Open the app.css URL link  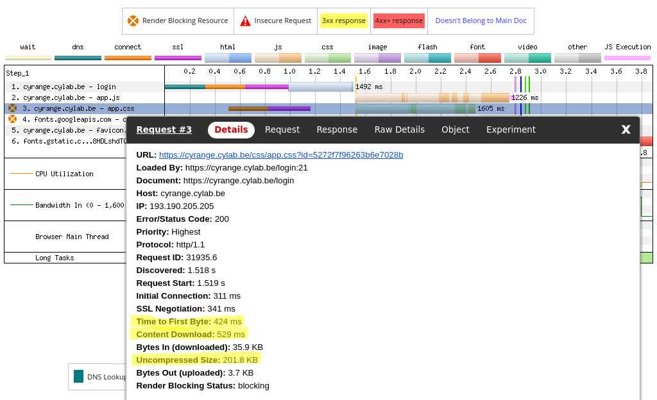(x=281, y=155)
